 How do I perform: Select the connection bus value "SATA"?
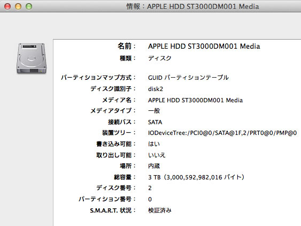coord(155,122)
